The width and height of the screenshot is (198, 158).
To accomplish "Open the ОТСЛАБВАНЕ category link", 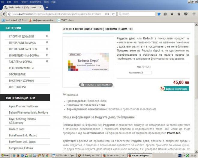I will tap(17, 75).
